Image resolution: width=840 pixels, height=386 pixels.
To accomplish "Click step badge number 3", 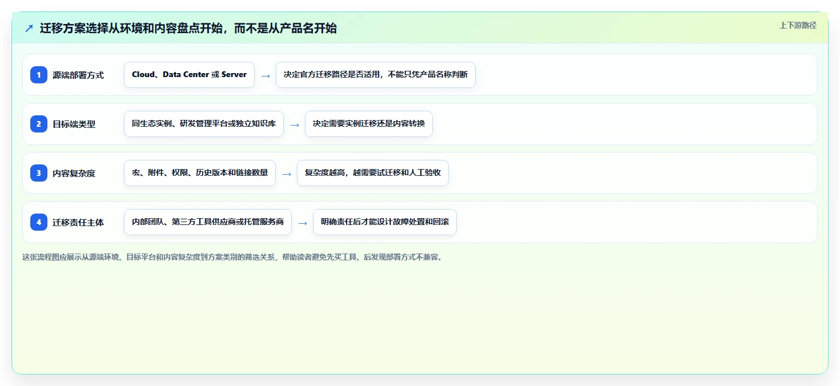I will (39, 173).
